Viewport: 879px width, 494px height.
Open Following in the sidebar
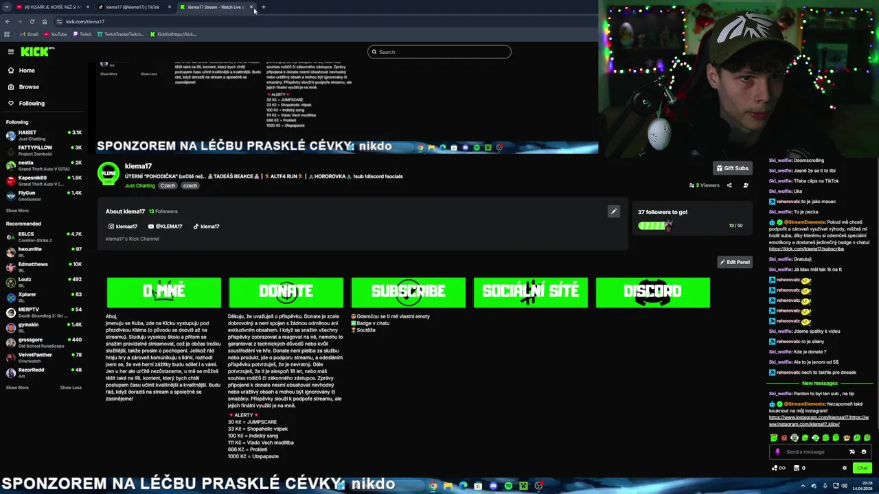click(x=32, y=104)
